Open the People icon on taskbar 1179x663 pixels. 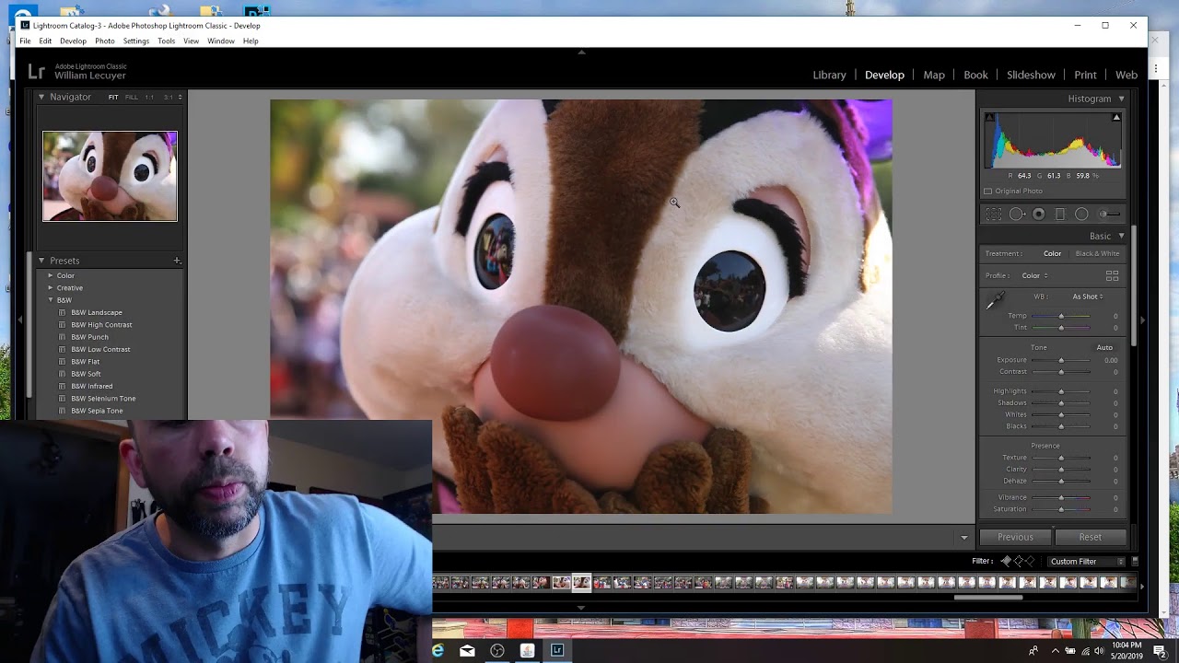pos(1033,651)
